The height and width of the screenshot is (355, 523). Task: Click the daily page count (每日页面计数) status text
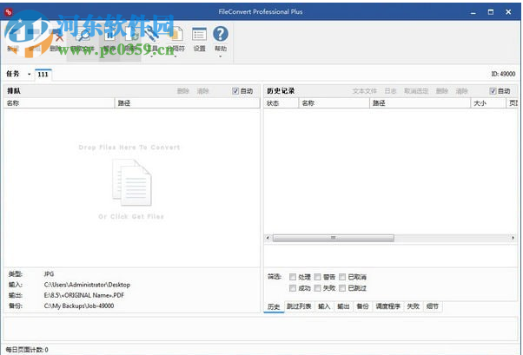[27, 350]
